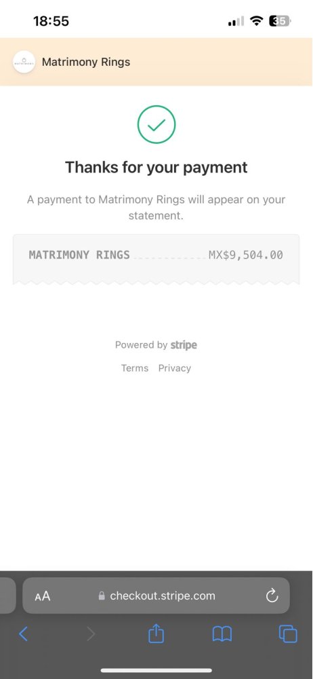Tap the padlock icon in the address bar
Viewport: 313px width, 679px height.
click(x=102, y=596)
